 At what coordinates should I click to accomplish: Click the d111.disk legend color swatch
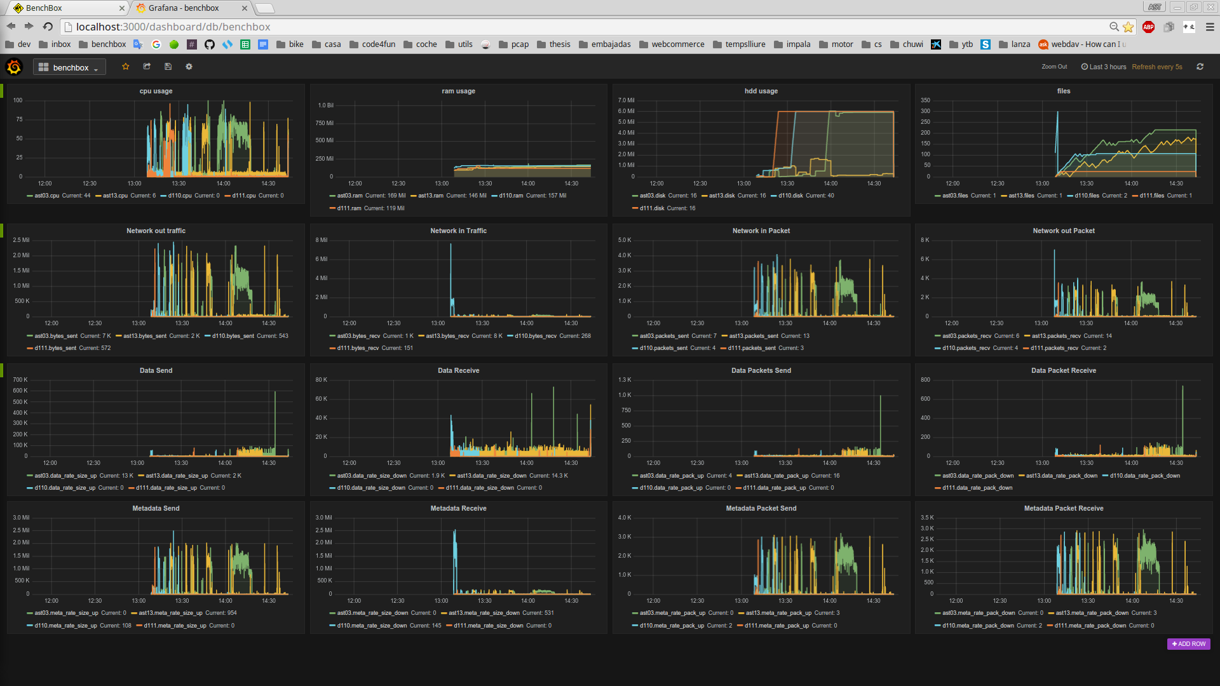click(x=635, y=208)
